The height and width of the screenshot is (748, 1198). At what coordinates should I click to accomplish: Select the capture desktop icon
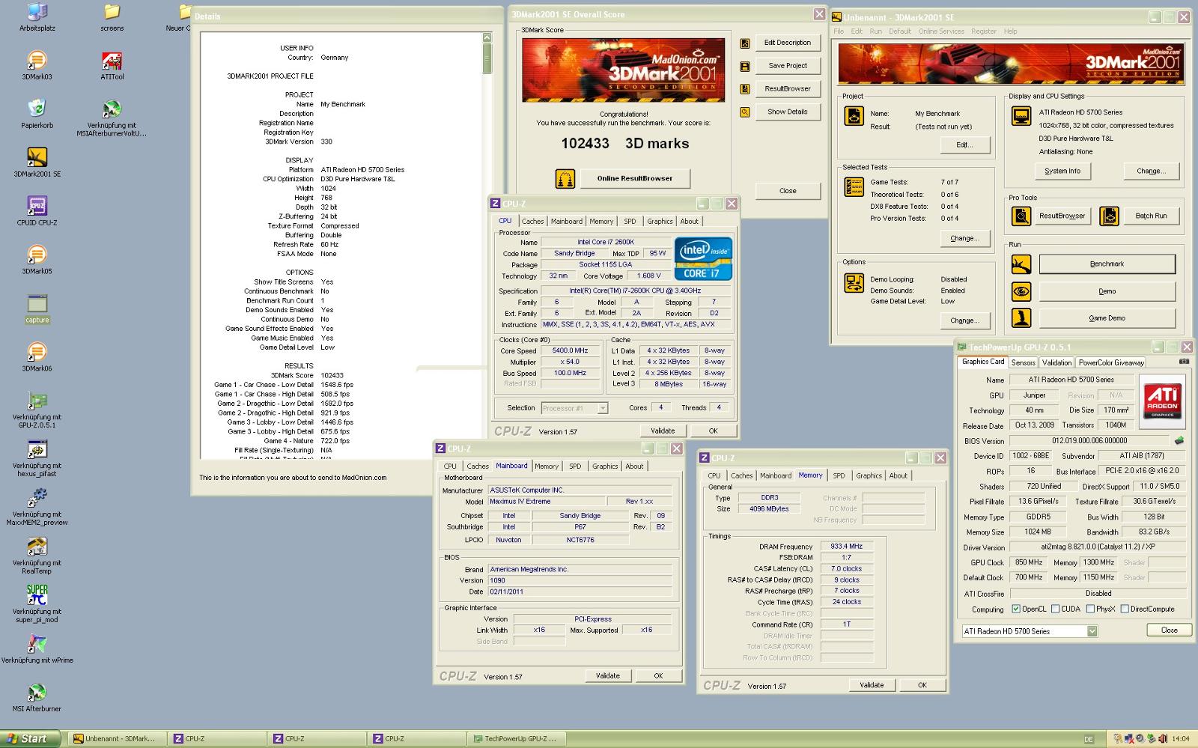click(x=37, y=304)
